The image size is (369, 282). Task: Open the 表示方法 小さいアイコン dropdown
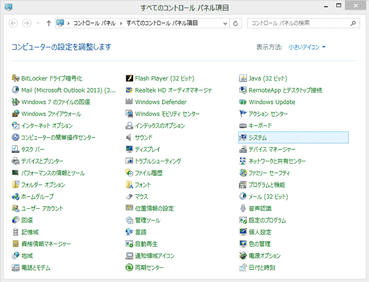pyautogui.click(x=307, y=47)
